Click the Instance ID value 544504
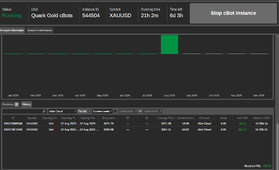The width and height of the screenshot is (279, 170). (x=91, y=15)
